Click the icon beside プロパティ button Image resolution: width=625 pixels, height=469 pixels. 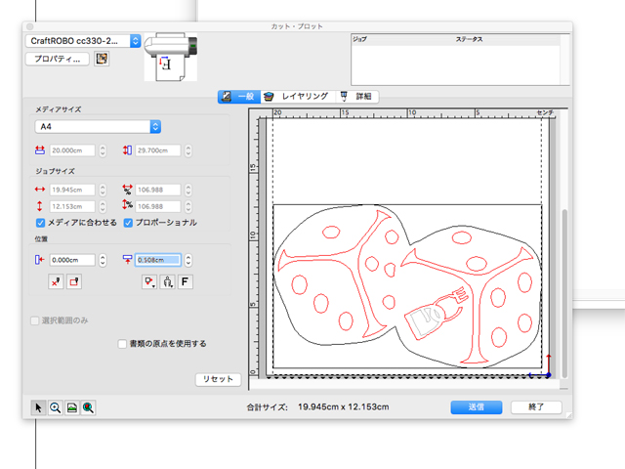click(x=102, y=59)
